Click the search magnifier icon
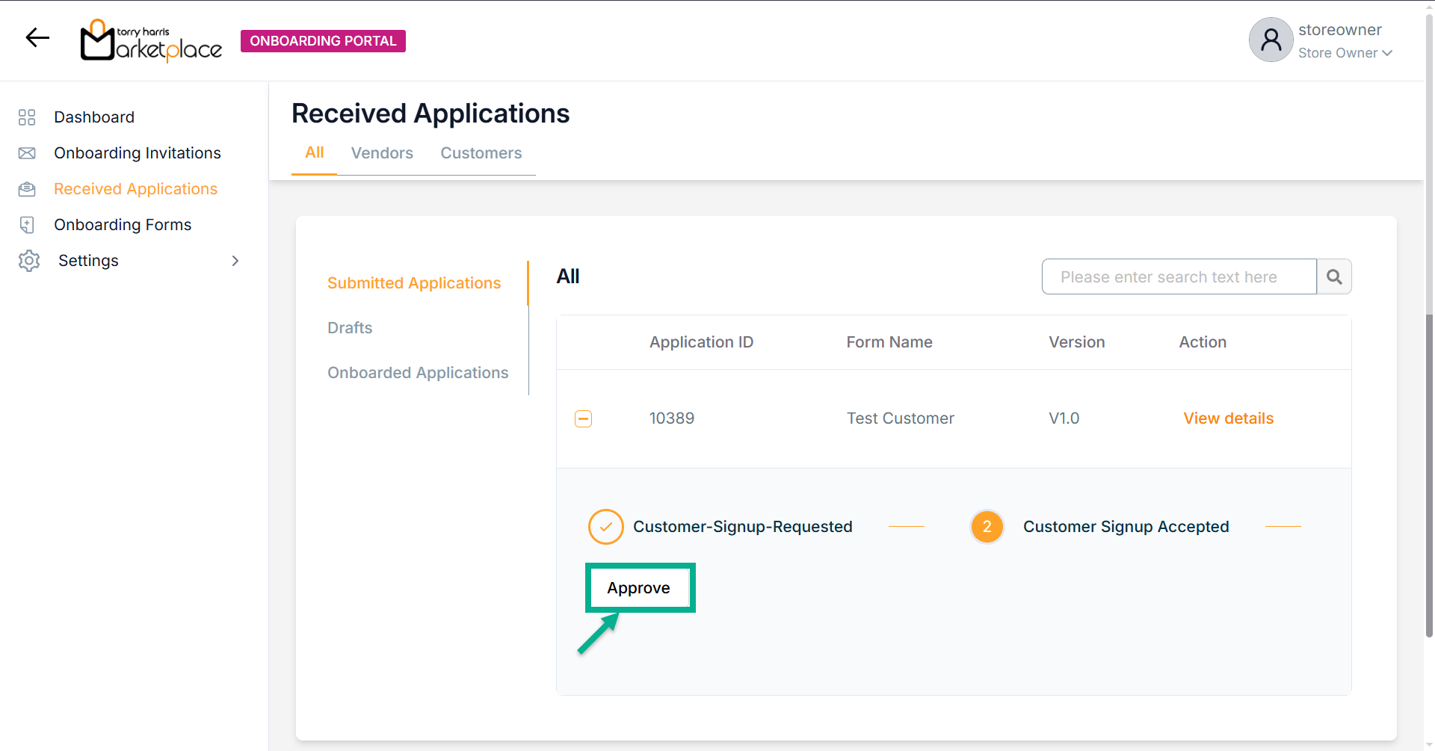The image size is (1435, 751). point(1334,277)
